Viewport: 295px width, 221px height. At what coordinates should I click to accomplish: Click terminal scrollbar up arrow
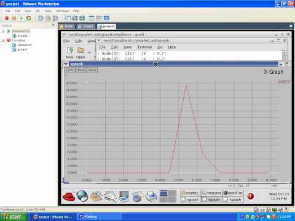click(284, 53)
